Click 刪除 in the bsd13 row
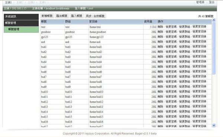The height and width of the screenshot is (137, 223). [x=160, y=107]
